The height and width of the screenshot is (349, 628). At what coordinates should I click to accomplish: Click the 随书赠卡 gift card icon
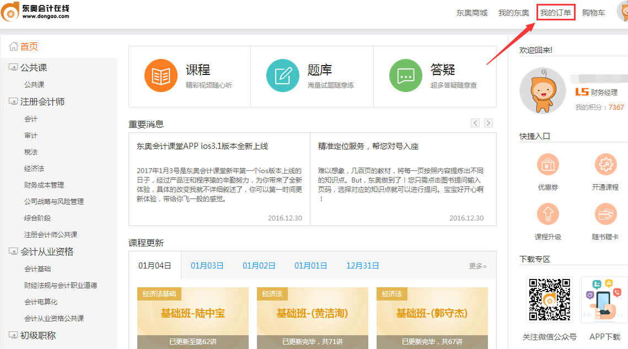click(x=605, y=214)
